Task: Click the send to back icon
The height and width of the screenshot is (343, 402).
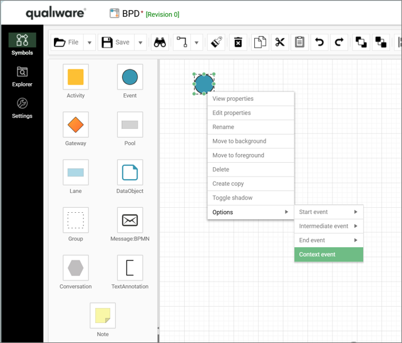Action: [381, 42]
